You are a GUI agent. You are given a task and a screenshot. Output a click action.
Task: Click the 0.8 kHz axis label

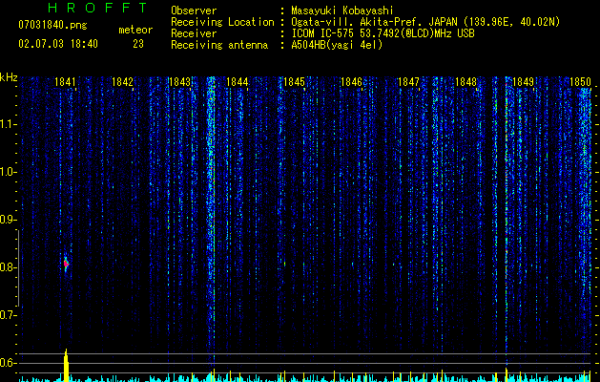click(x=8, y=267)
